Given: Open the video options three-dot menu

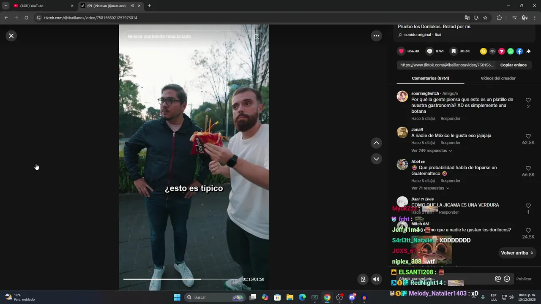Looking at the screenshot, I should point(376,36).
